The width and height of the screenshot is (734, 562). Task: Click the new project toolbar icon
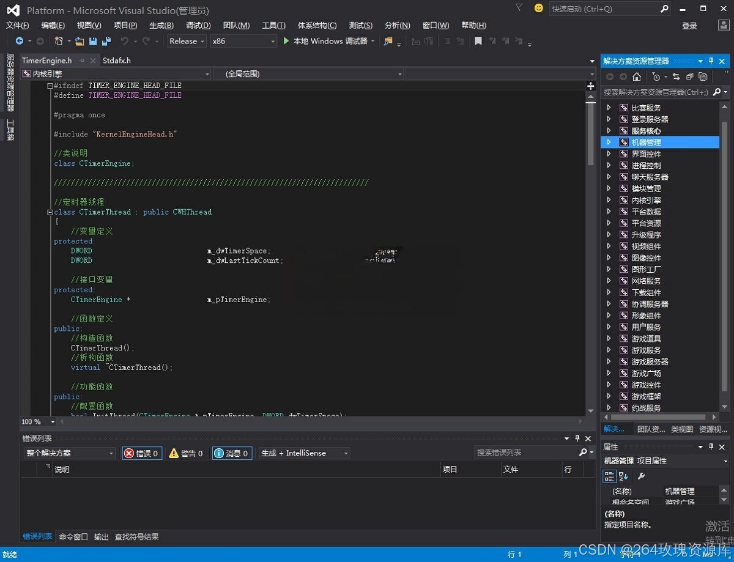pos(58,41)
